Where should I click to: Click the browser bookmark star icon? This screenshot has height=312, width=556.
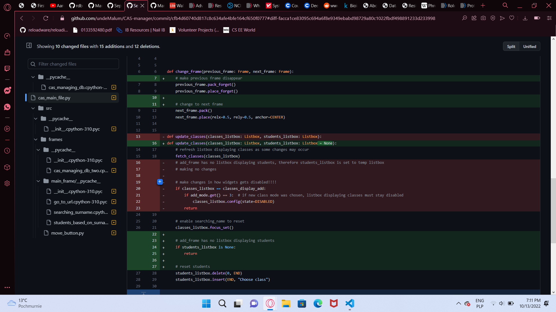click(511, 18)
